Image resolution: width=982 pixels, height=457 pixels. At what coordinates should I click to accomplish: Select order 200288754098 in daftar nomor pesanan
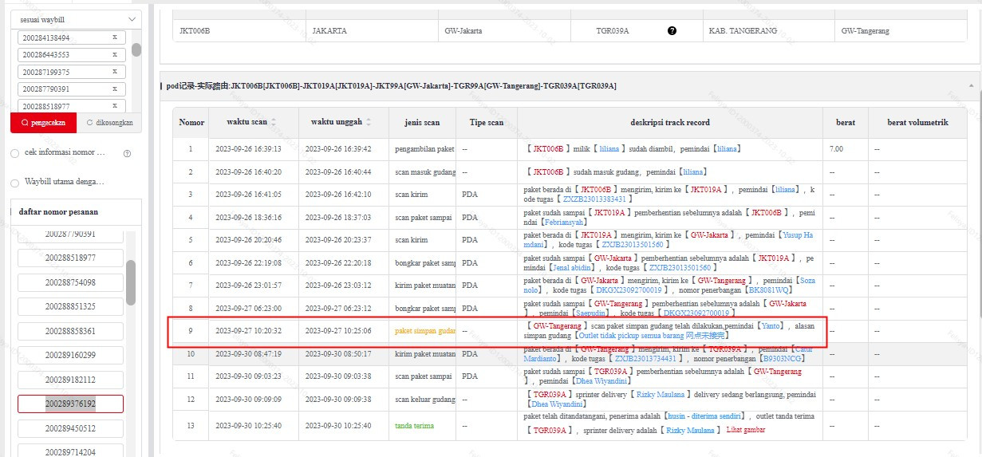tap(70, 282)
